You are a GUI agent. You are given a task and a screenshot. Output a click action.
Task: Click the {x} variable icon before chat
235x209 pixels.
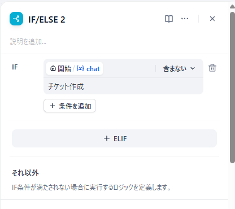(x=80, y=68)
